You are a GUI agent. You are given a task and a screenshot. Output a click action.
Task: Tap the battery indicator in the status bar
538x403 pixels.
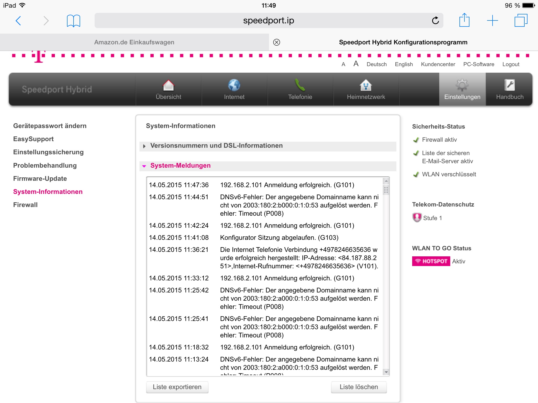[x=529, y=6]
